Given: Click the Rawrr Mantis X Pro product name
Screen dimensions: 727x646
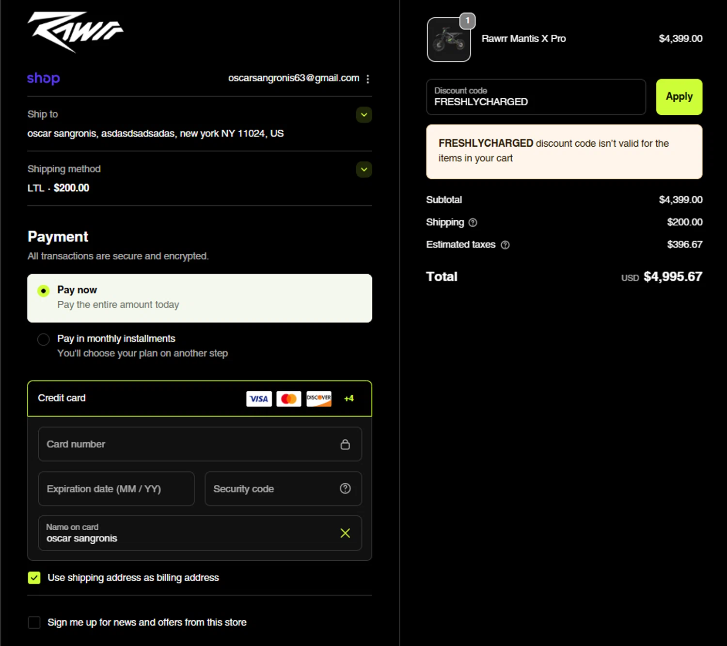Looking at the screenshot, I should click(x=523, y=39).
